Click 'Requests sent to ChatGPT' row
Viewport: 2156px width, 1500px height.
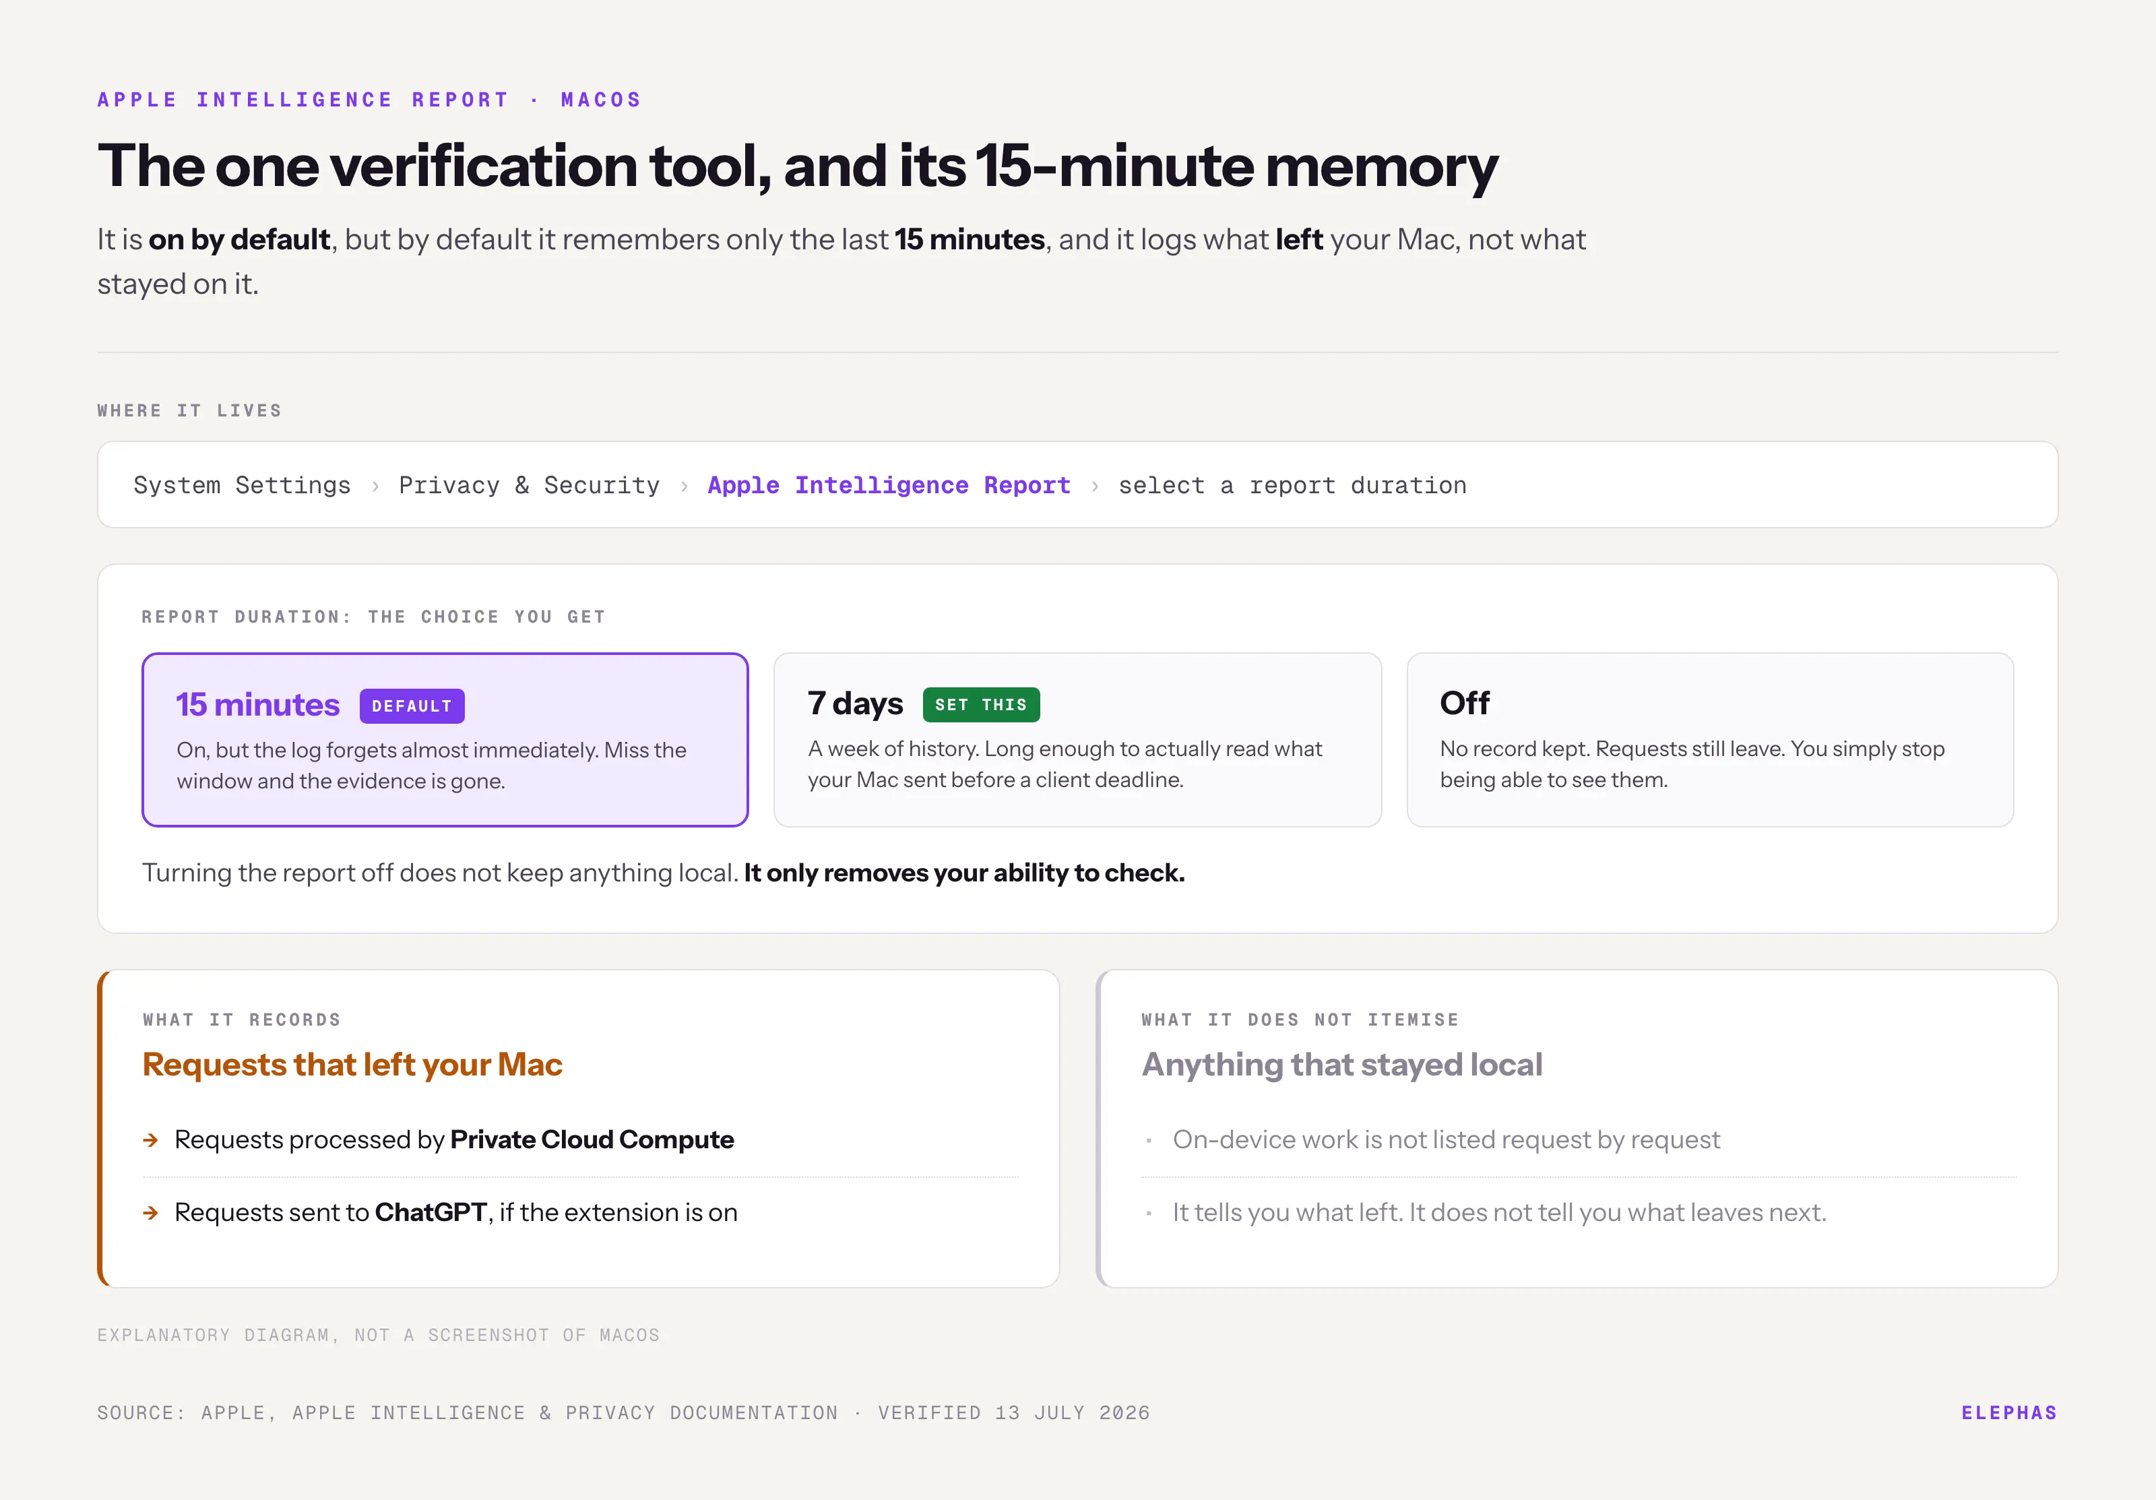(455, 1212)
